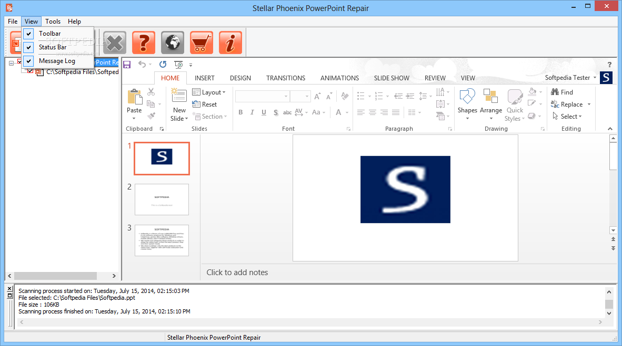Image resolution: width=622 pixels, height=346 pixels.
Task: Open the Select dropdown in Editing
Action: pos(567,117)
